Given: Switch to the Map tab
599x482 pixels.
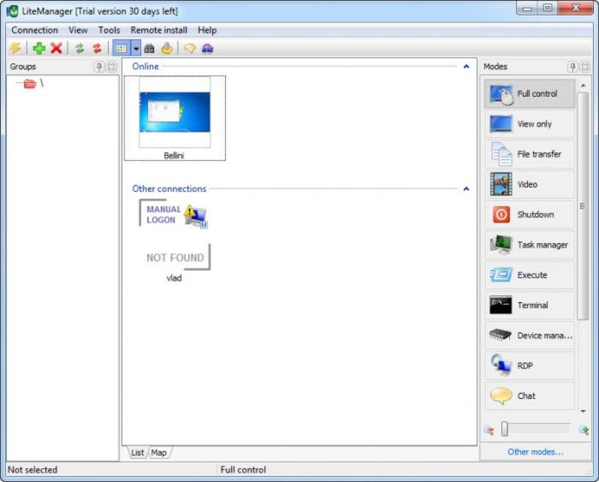Looking at the screenshot, I should click(159, 453).
